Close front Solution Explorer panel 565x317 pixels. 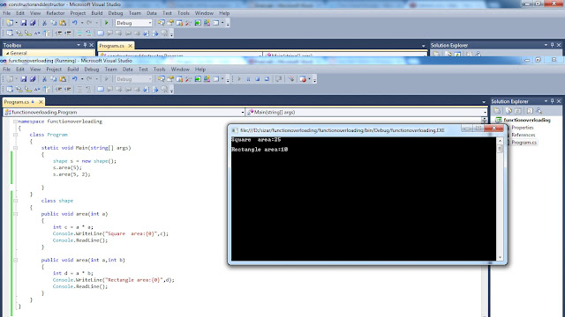pos(559,101)
